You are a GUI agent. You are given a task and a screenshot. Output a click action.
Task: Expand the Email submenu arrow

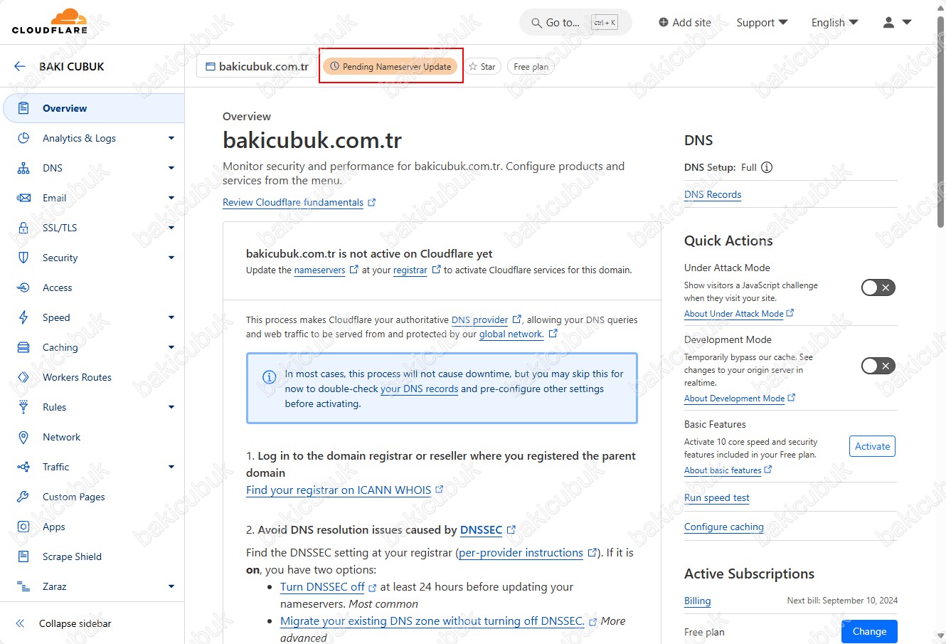[171, 198]
